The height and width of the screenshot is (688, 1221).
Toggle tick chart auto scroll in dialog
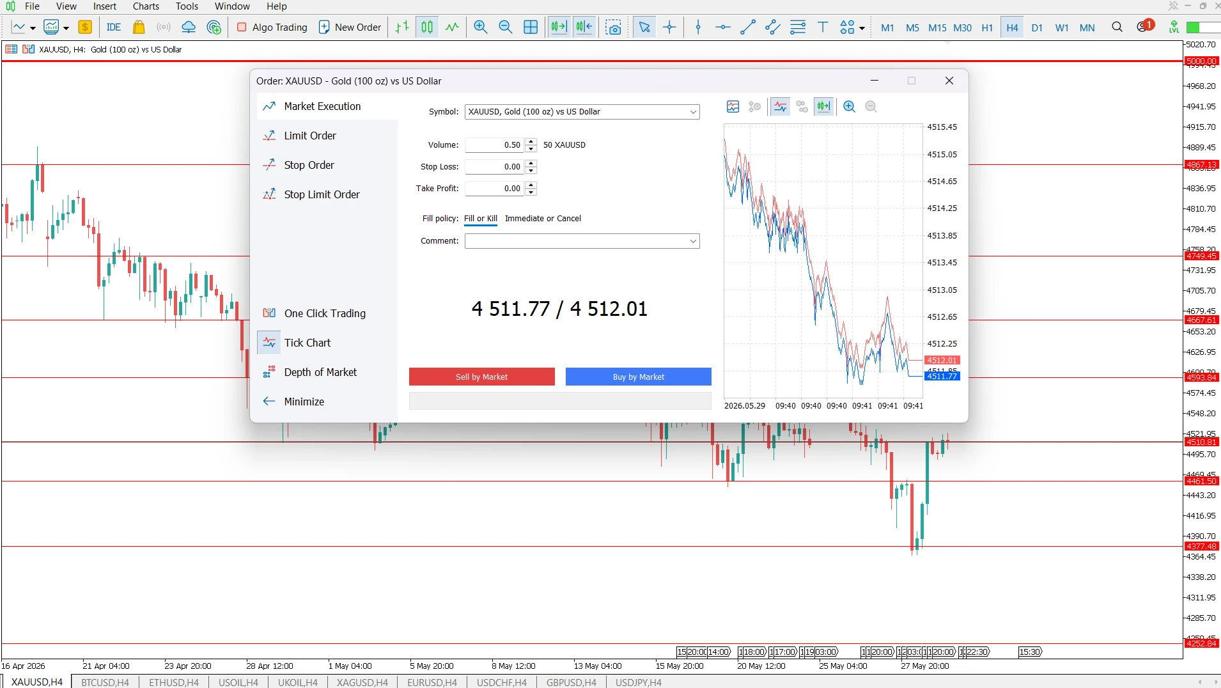point(823,107)
